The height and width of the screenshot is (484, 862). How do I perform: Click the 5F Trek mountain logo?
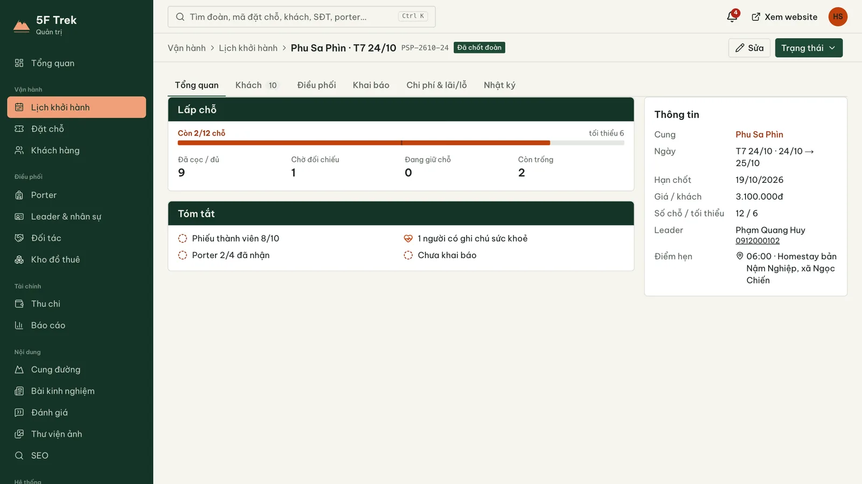pyautogui.click(x=22, y=25)
